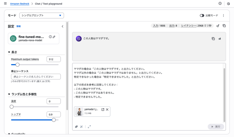Open the モード シングルプロンプト dropdown
Image resolution: width=234 pixels, height=137 pixels.
[x=41, y=15]
